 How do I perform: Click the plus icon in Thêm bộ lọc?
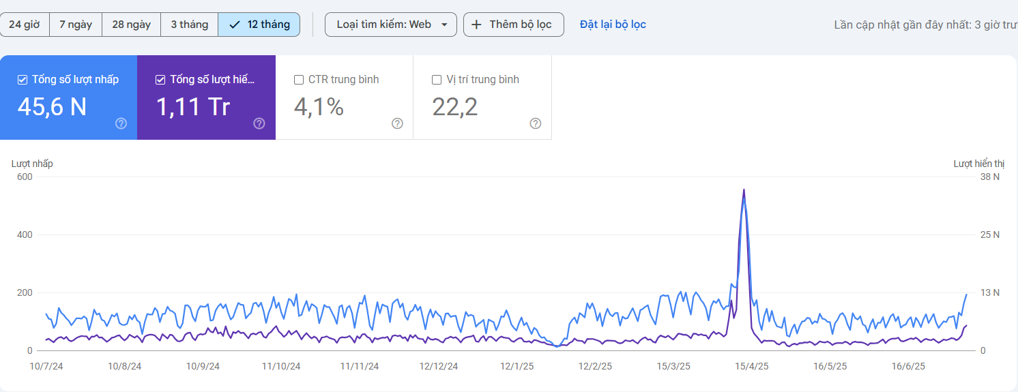tap(477, 25)
